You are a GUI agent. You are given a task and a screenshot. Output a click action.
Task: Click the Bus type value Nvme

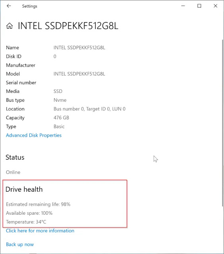click(60, 100)
